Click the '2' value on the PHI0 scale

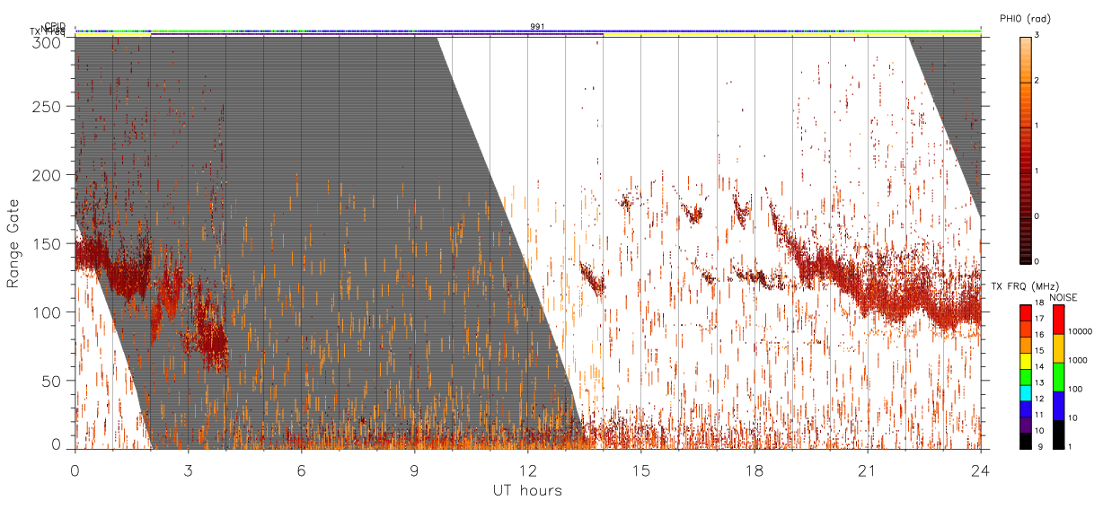pos(1037,82)
